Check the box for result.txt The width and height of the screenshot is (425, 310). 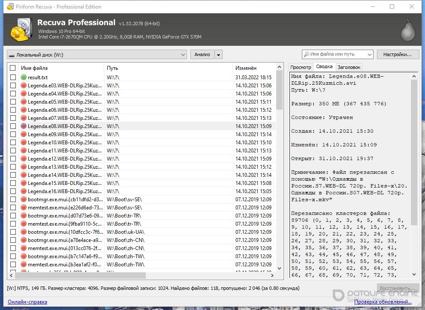click(13, 77)
